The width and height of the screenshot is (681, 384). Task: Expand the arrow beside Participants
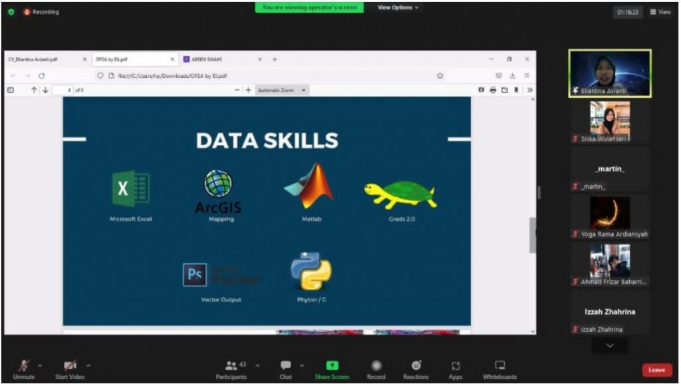[257, 365]
